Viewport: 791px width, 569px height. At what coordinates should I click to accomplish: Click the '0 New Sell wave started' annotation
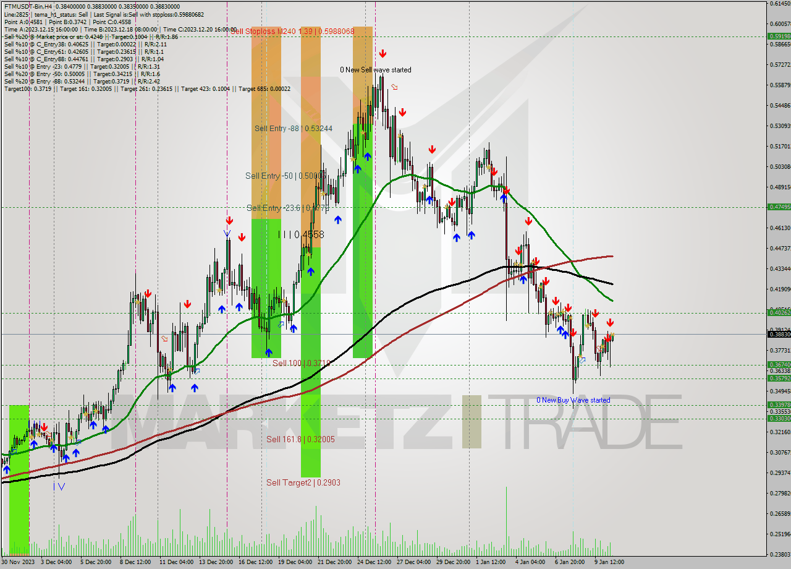coord(376,70)
